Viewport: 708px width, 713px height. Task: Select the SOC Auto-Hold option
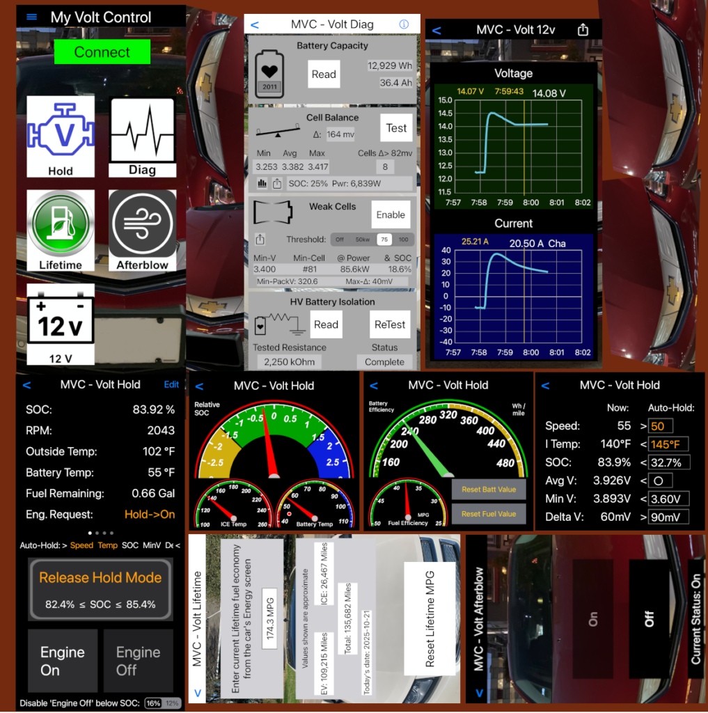[x=130, y=545]
